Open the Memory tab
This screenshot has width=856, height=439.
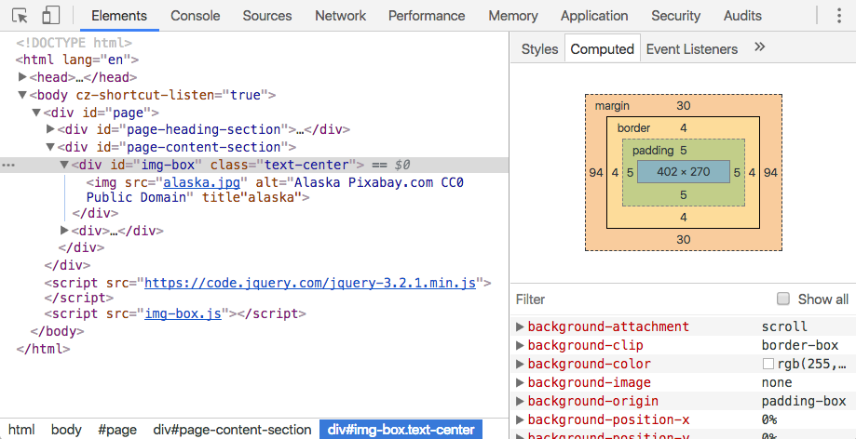click(x=513, y=16)
